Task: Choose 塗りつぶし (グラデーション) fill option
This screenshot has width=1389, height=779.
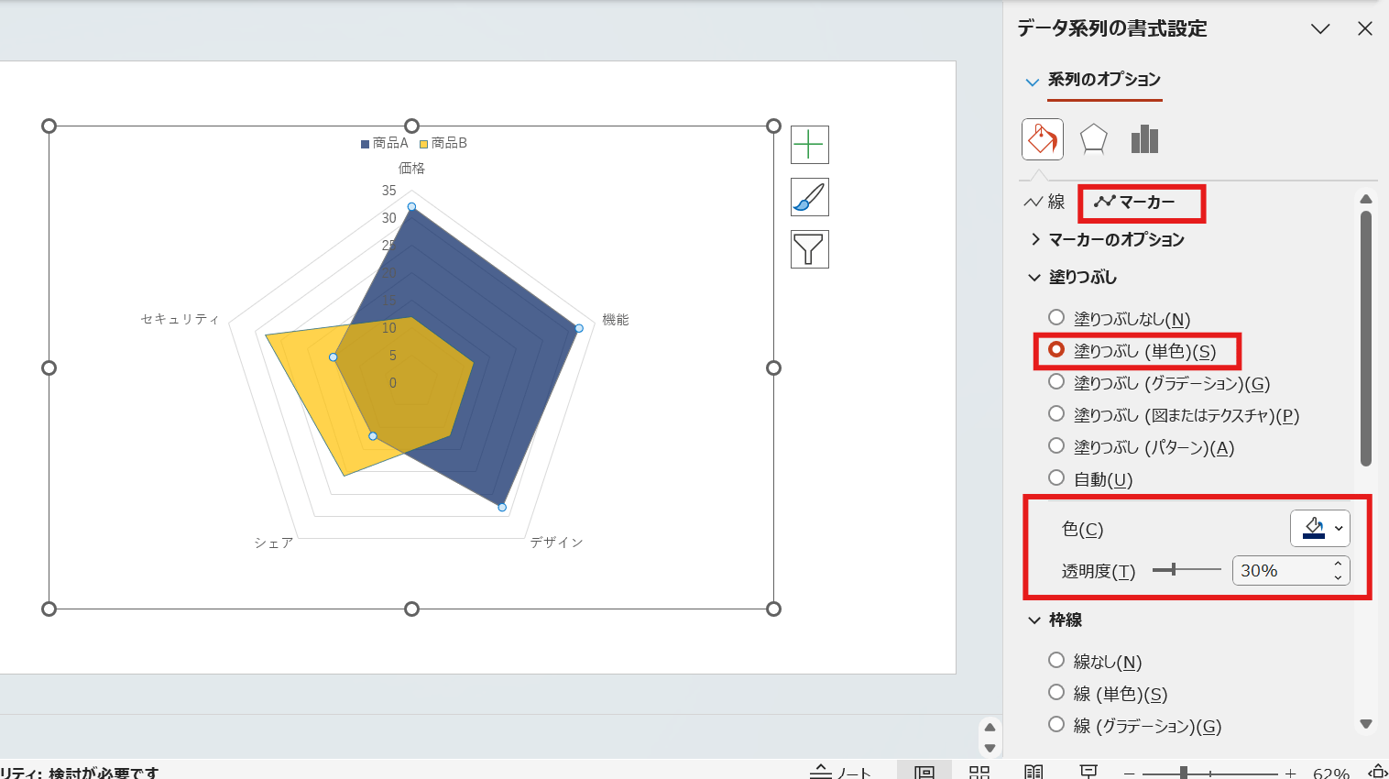Action: click(x=1056, y=382)
